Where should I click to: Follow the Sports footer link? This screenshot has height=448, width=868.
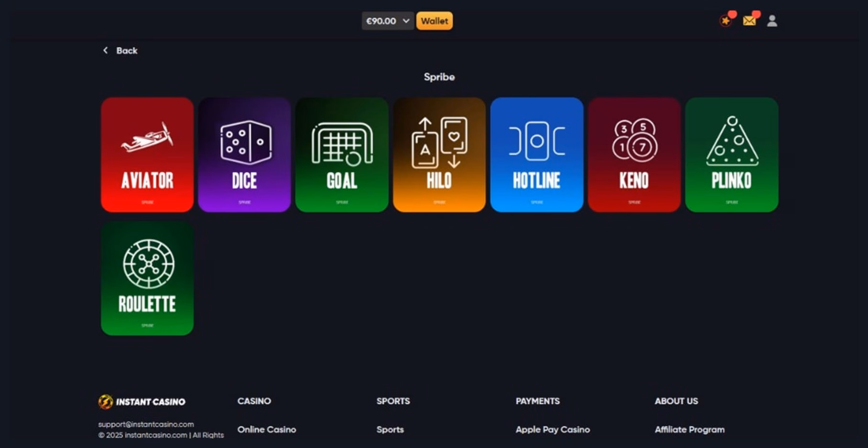pyautogui.click(x=390, y=429)
